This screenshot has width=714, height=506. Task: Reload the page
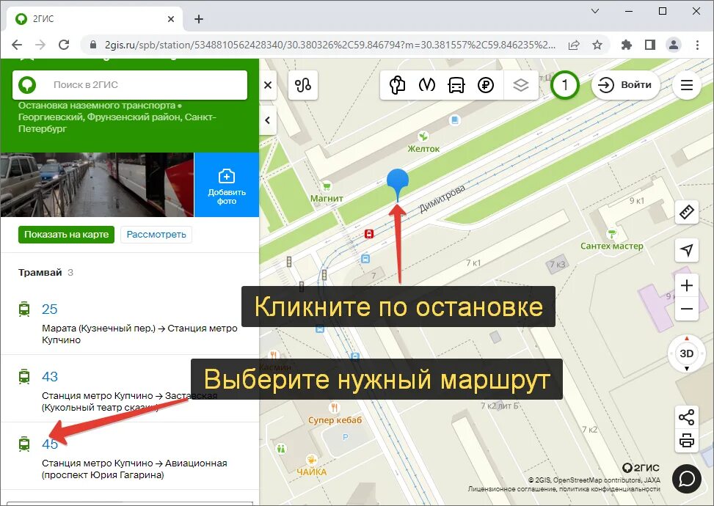coord(64,45)
